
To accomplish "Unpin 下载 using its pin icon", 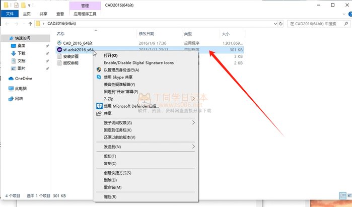I will (x=47, y=53).
